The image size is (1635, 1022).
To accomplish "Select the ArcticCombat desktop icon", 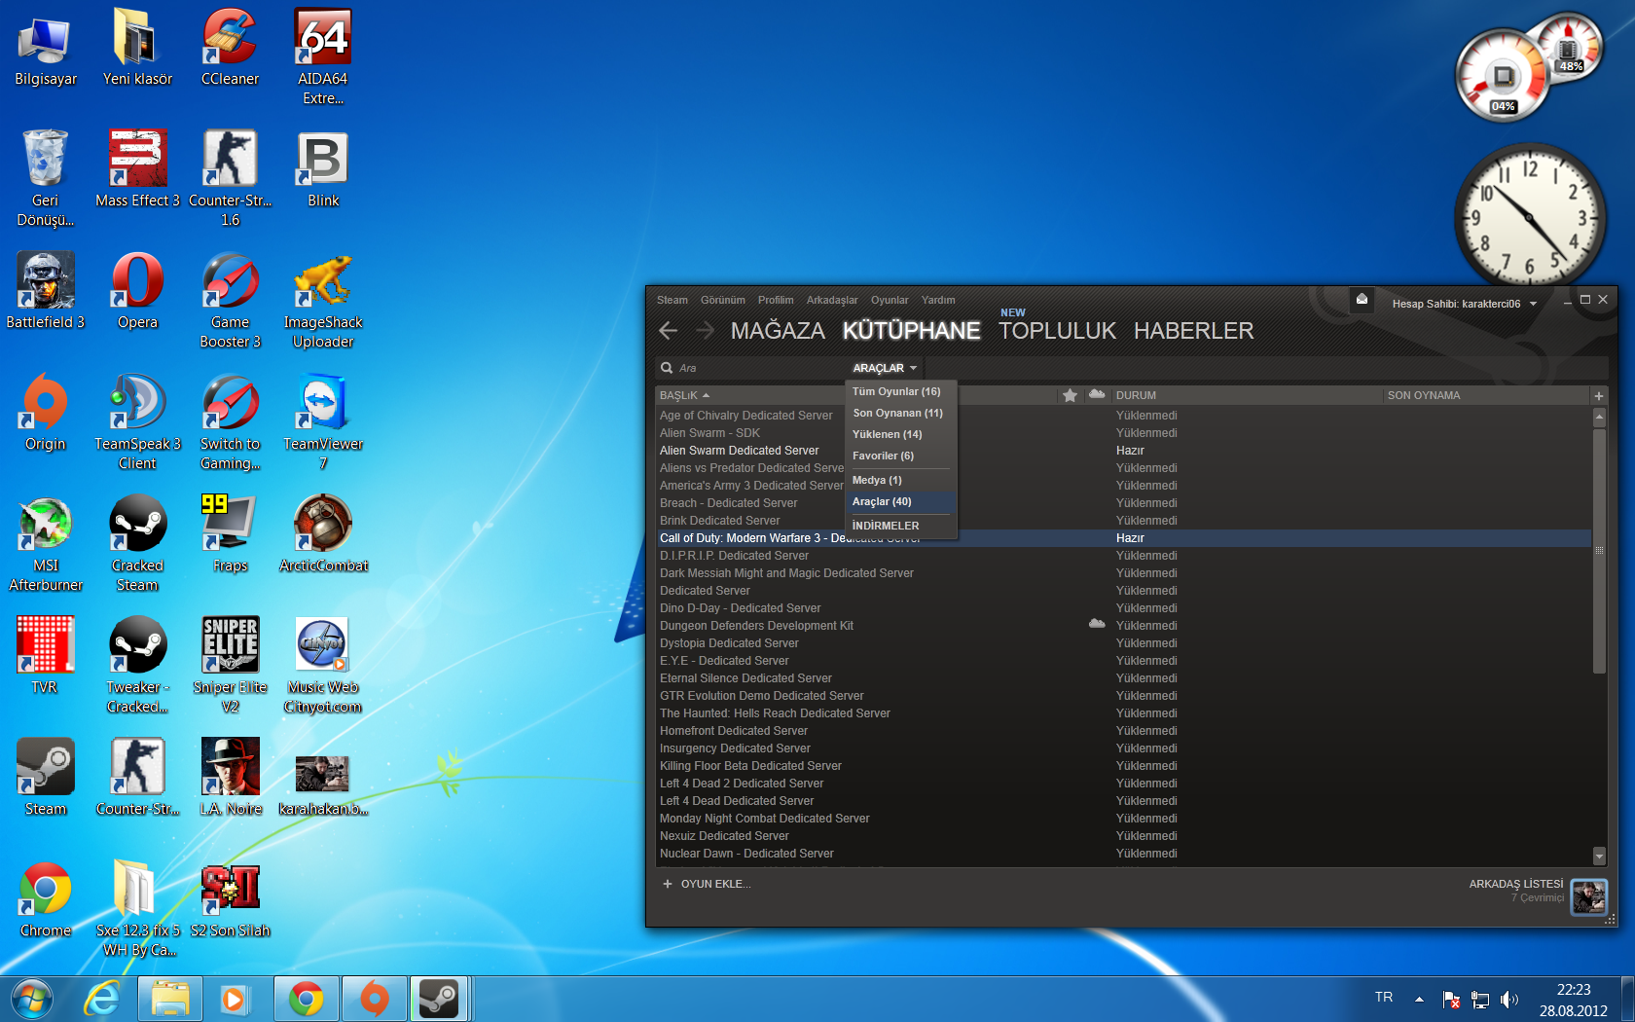I will tap(323, 533).
